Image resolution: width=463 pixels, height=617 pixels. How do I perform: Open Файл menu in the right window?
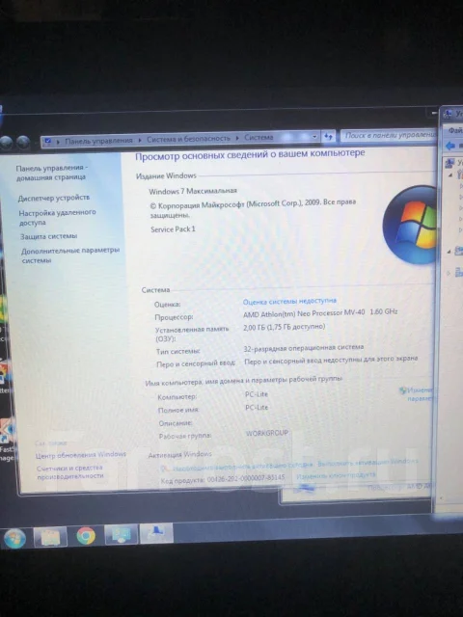click(x=455, y=130)
